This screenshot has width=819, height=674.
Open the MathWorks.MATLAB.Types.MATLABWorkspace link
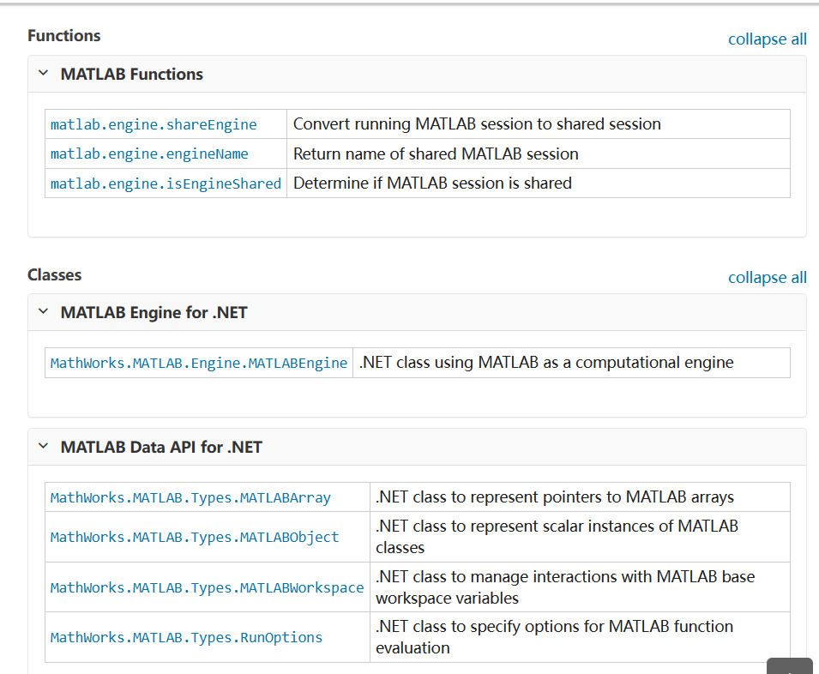(207, 587)
